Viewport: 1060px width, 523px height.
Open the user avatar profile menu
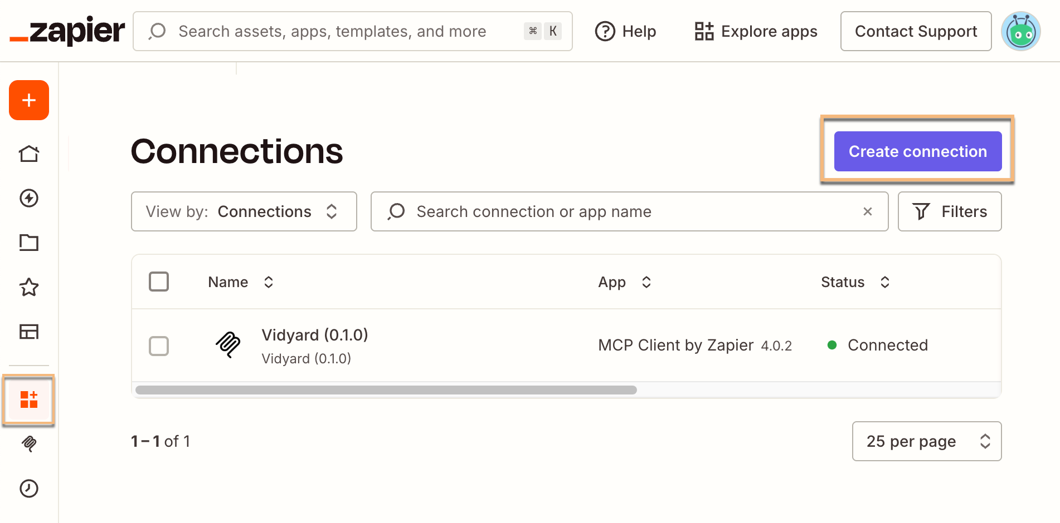[1021, 31]
